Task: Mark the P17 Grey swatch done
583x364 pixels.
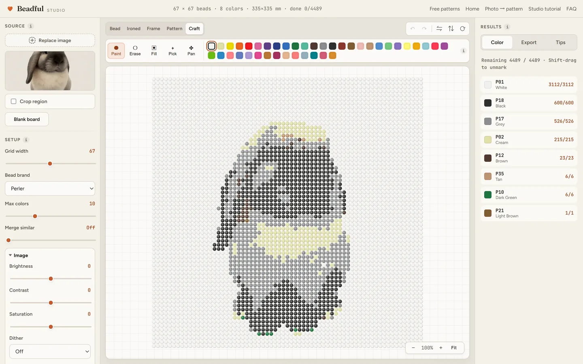Action: [488, 121]
